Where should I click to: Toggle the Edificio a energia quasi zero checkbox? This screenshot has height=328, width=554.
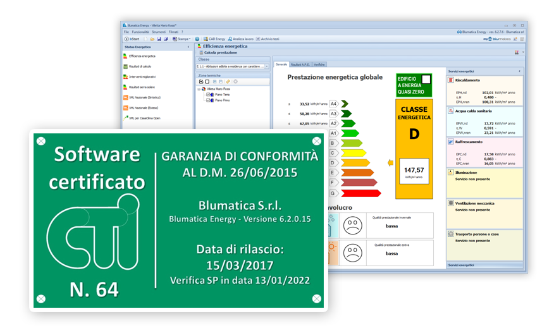426,80
